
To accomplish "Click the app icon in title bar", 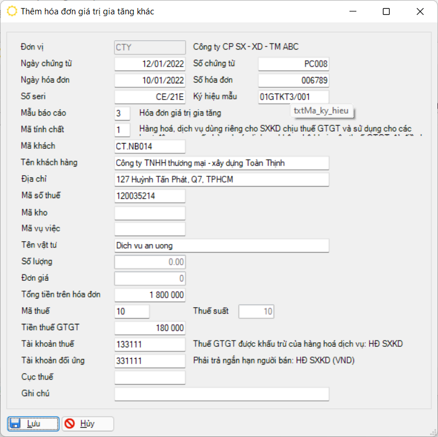I will 11,11.
